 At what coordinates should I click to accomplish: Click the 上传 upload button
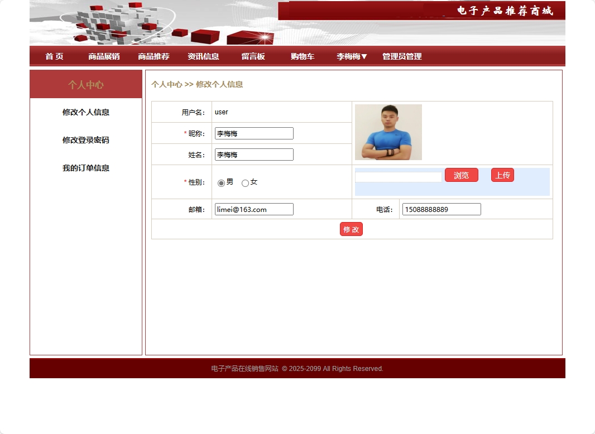pyautogui.click(x=502, y=175)
